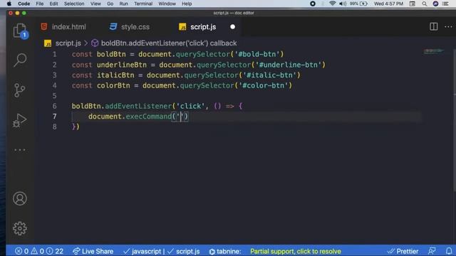Click the Prettier status bar item
This screenshot has height=256, width=456.
[403, 251]
